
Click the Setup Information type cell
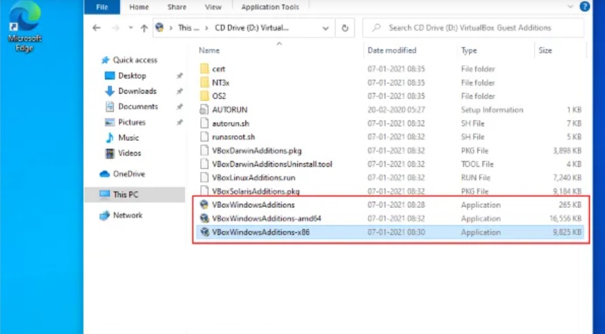pos(492,110)
